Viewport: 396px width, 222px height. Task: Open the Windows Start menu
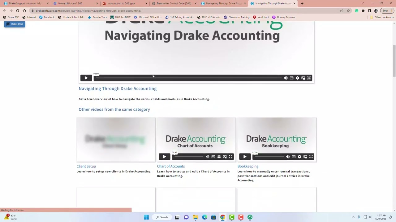(x=146, y=217)
